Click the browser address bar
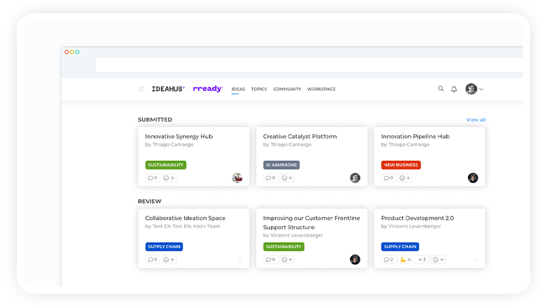Screen dimensions: 545x306 pos(309,65)
